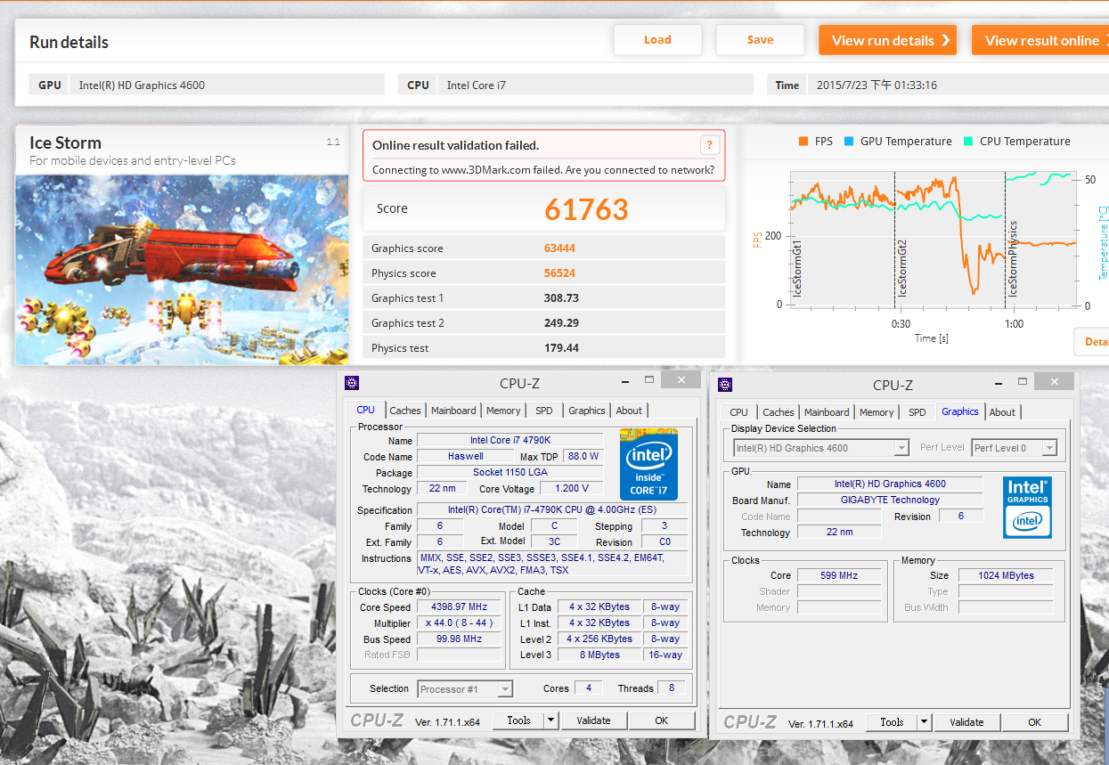Click the Ice Storm benchmark thumbnail image

[182, 269]
